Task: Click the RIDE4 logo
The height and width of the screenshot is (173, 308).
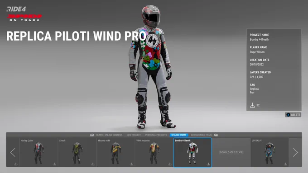Action: click(16, 9)
